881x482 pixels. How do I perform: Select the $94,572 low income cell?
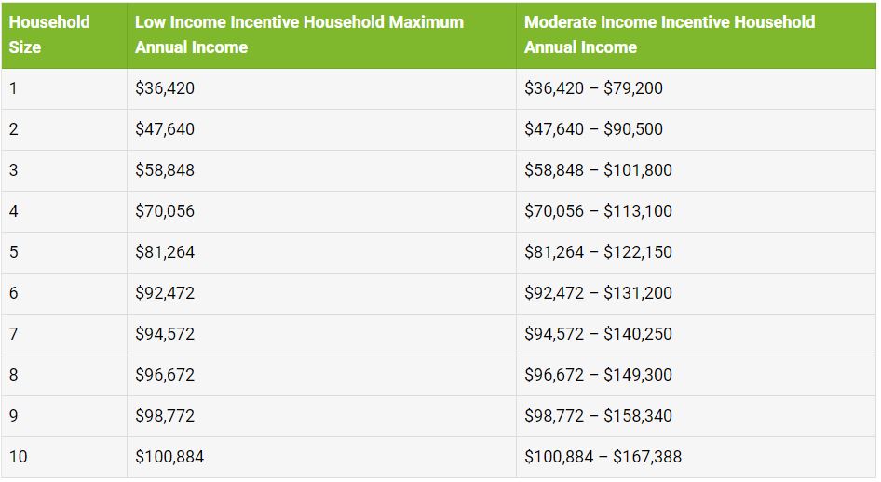click(165, 334)
